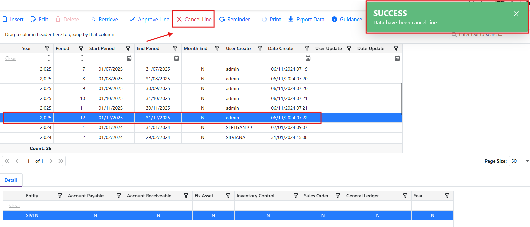530x227 pixels.
Task: Click the 31/10/2025 end period cell
Action: point(158,98)
